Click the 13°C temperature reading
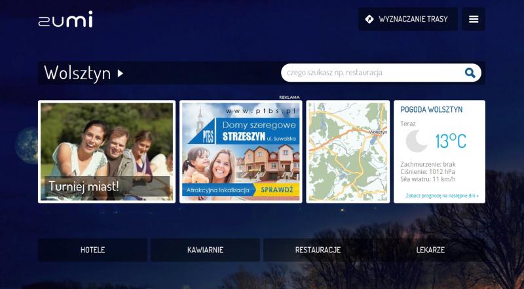The image size is (524, 289). click(451, 141)
